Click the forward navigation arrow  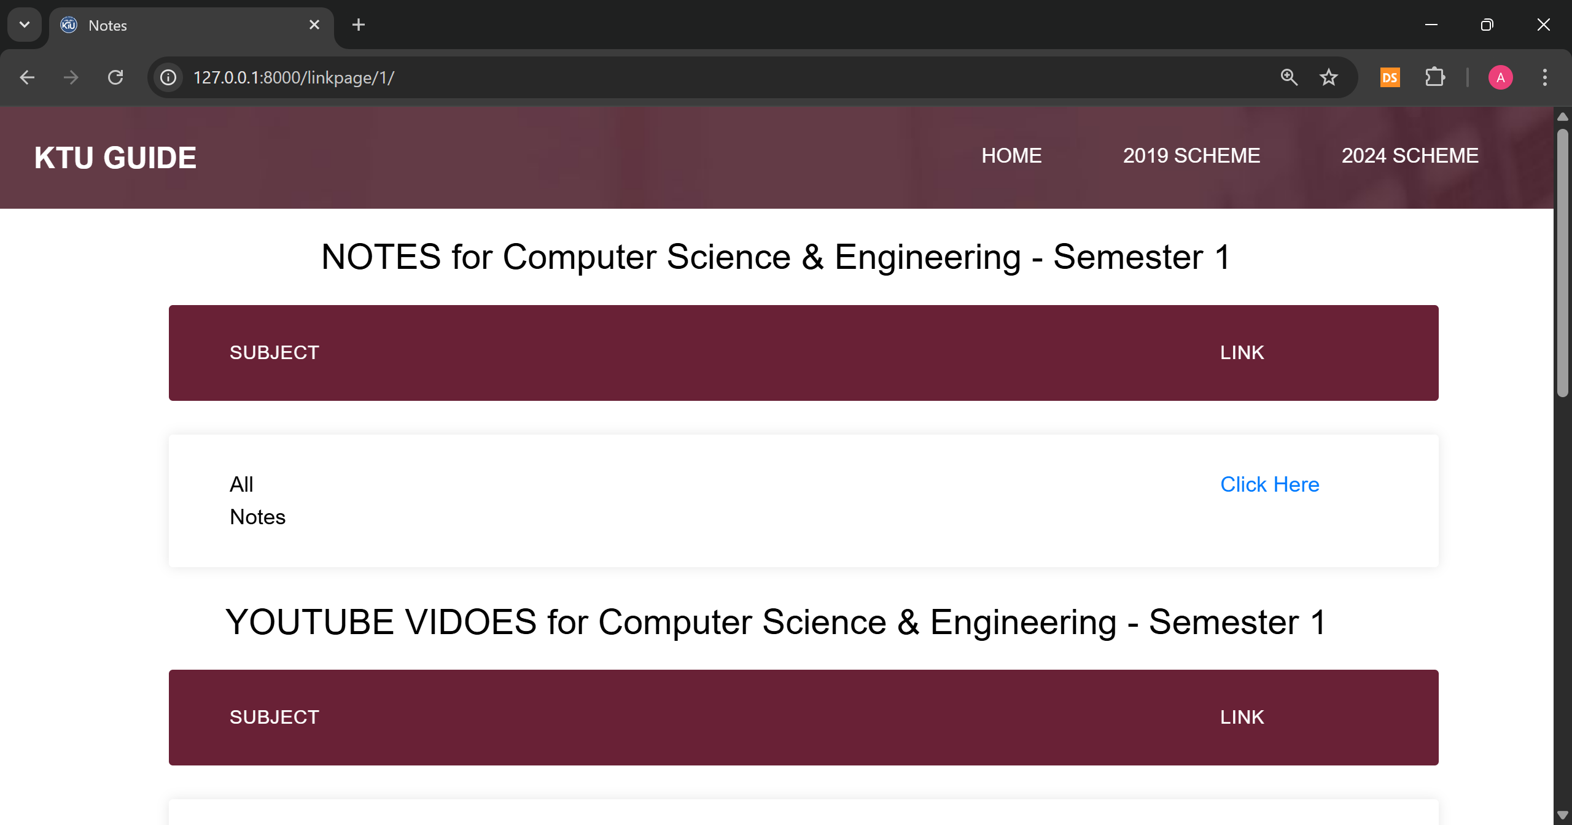71,77
